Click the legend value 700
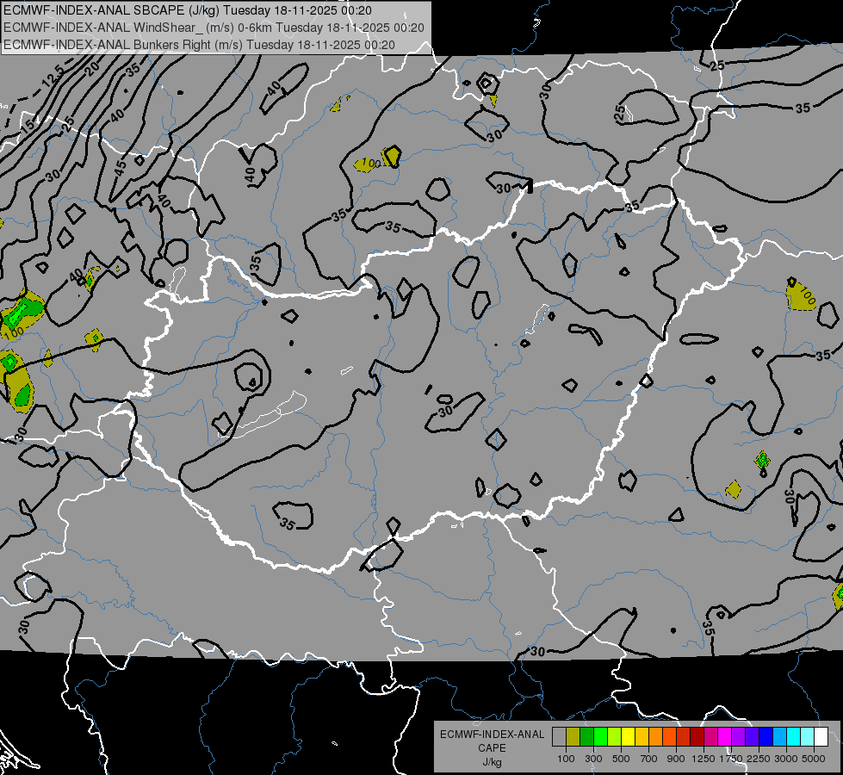The height and width of the screenshot is (775, 843). pos(649,759)
